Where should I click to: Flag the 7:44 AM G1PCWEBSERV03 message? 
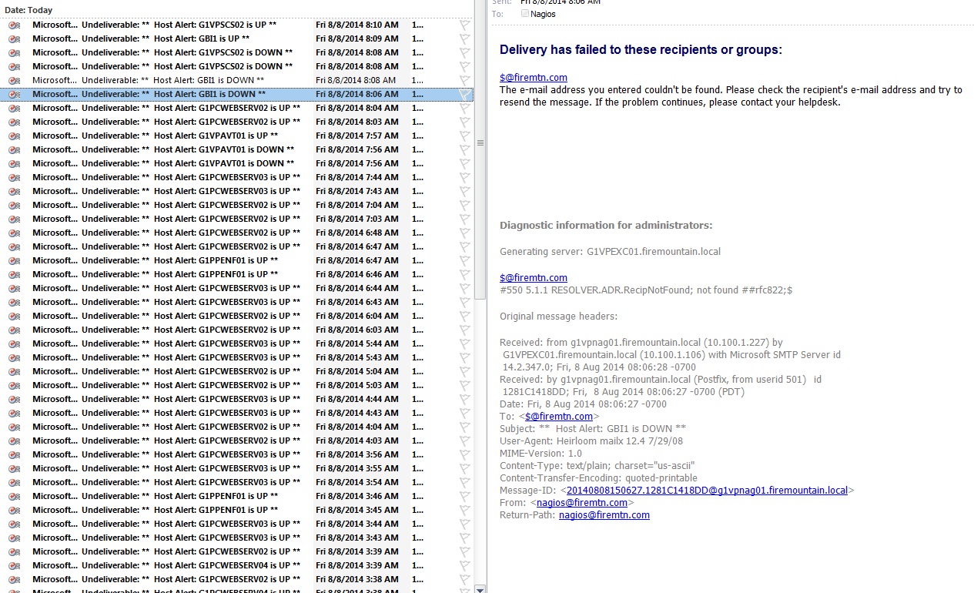point(464,178)
